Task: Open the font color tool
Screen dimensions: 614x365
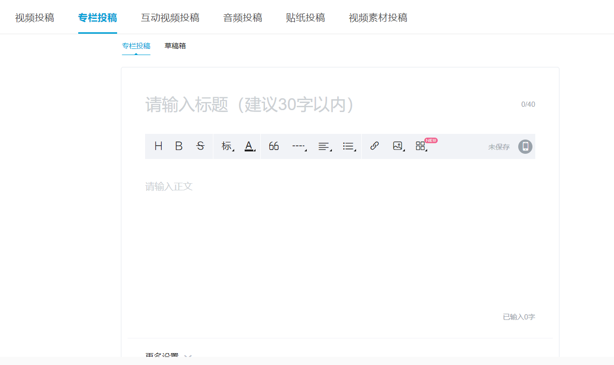Action: [249, 146]
